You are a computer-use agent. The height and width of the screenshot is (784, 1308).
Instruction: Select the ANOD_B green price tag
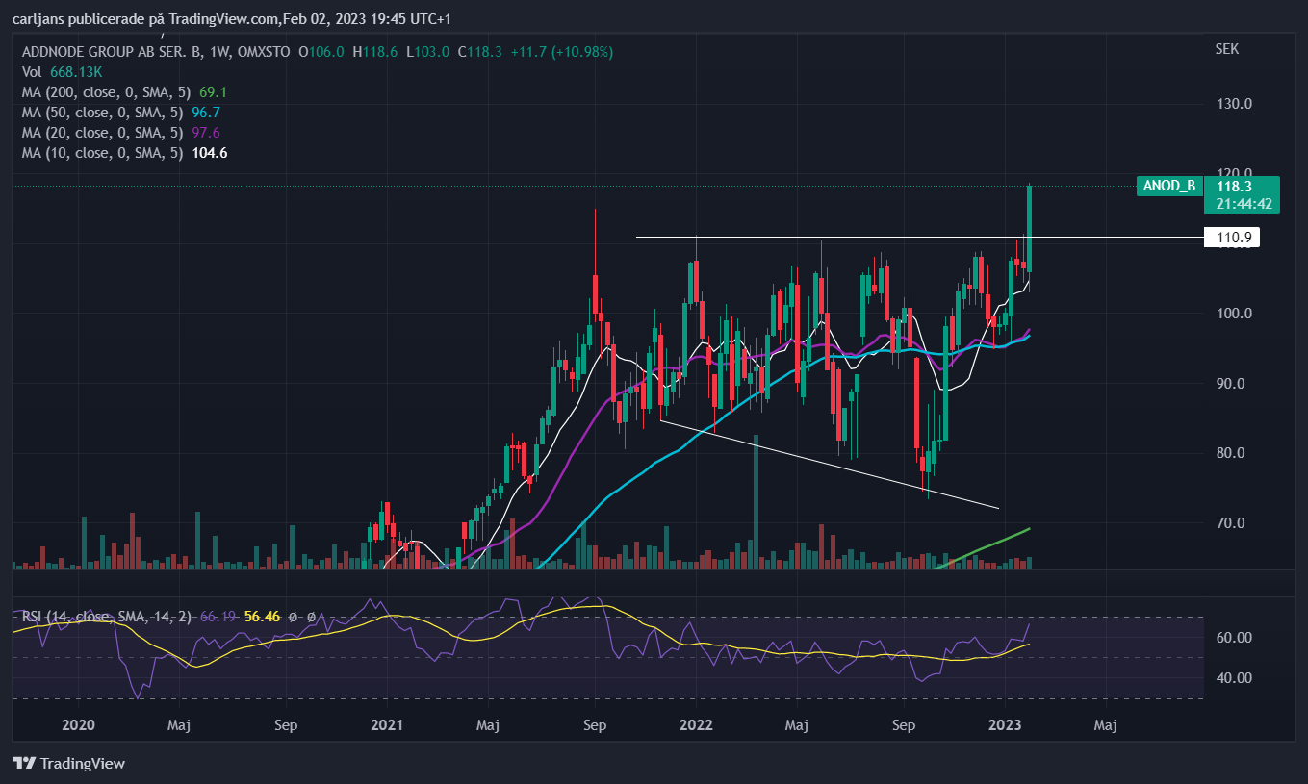pos(1167,186)
